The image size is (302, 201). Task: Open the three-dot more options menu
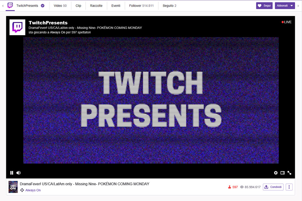pos(289,187)
